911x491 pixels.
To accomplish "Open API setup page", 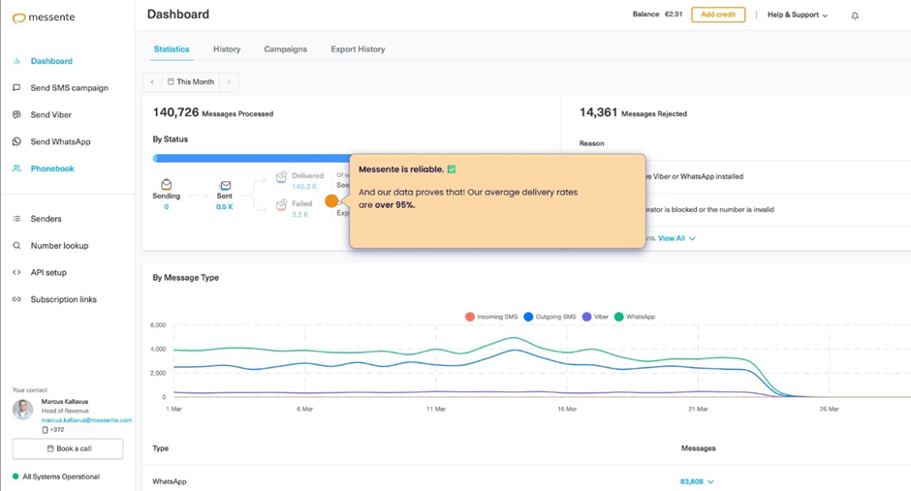I will (48, 272).
